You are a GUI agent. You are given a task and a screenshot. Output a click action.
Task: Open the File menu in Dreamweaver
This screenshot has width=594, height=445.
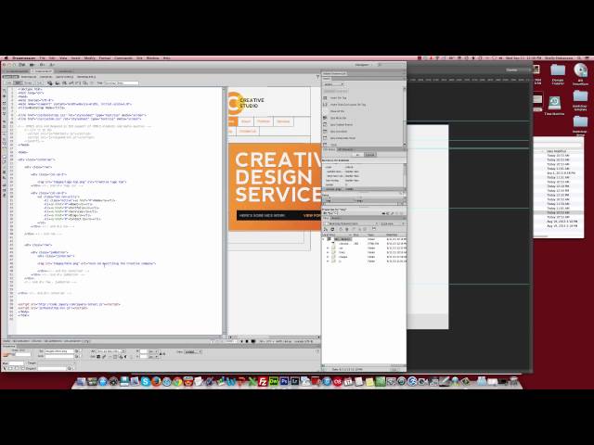click(x=43, y=58)
